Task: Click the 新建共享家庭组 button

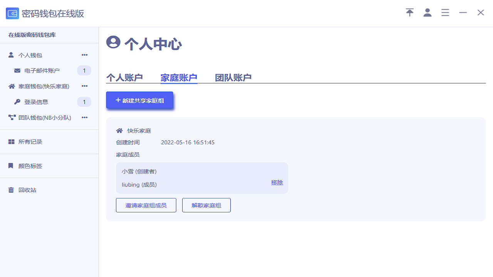Action: coord(139,100)
